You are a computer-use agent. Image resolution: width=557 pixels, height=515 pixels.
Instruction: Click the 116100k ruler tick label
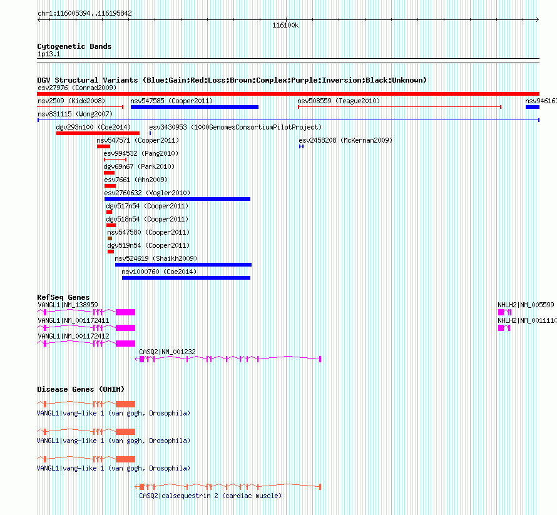tap(285, 26)
